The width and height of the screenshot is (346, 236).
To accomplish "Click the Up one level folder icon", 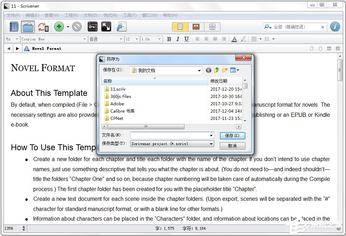I will click(216, 70).
